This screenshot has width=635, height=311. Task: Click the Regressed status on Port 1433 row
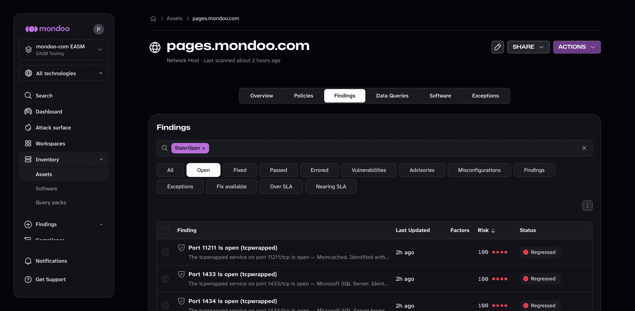click(540, 279)
